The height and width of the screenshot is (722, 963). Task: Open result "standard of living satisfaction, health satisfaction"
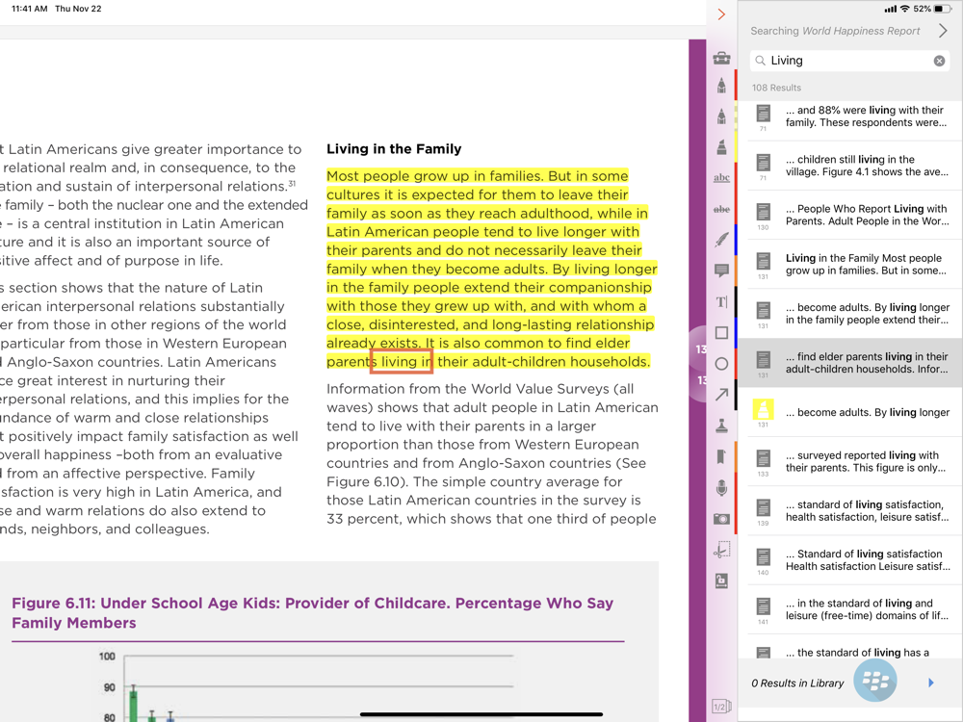pos(850,511)
